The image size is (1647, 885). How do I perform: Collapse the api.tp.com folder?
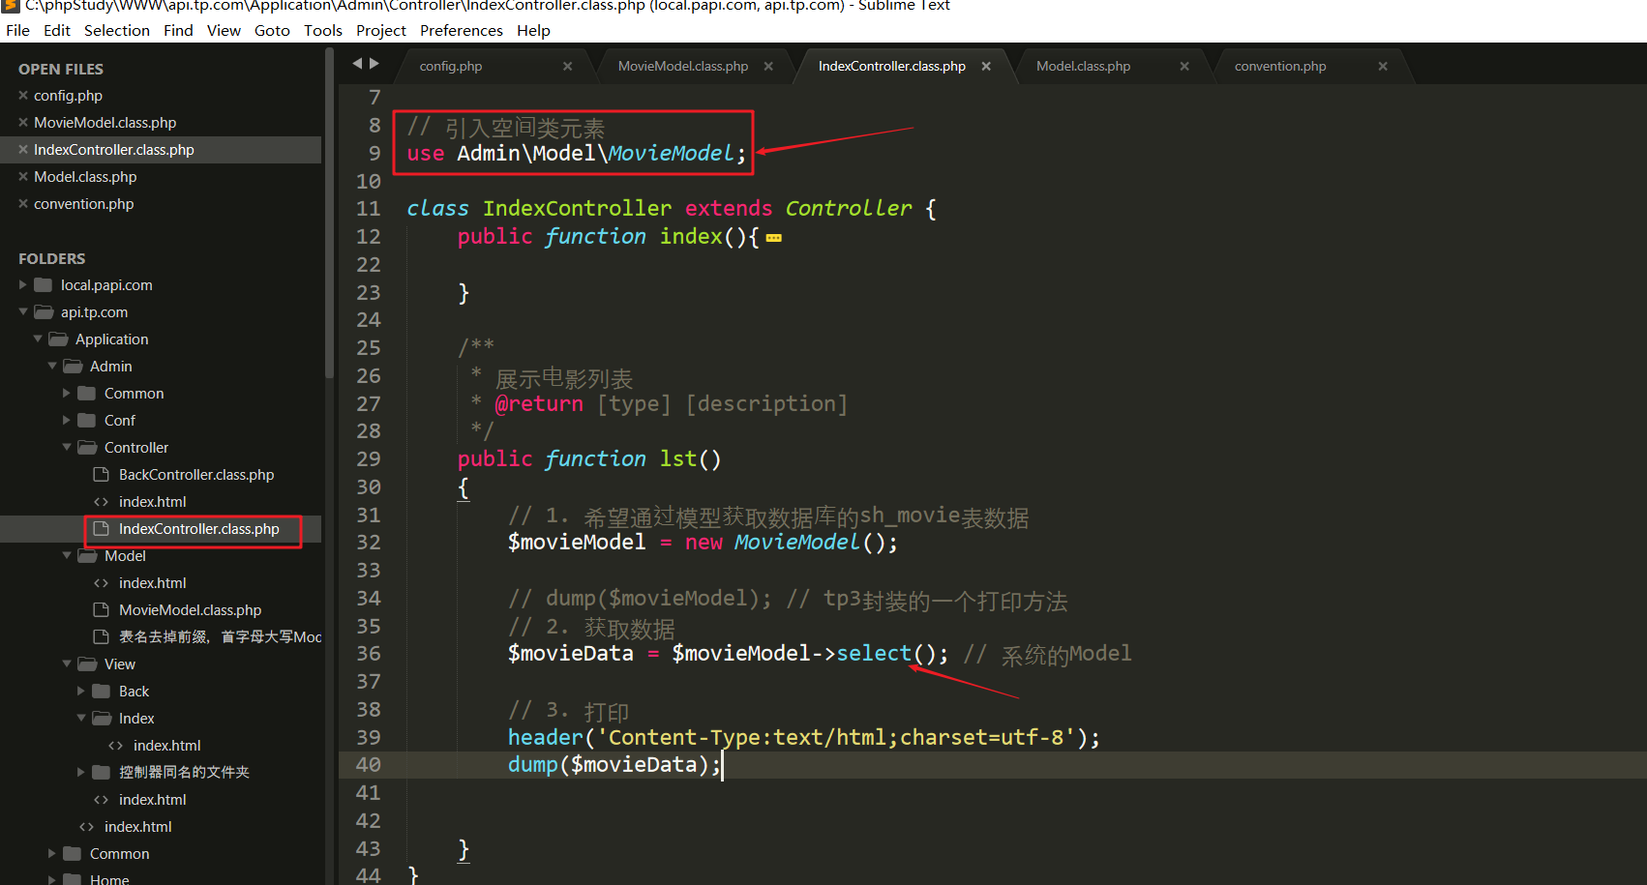[x=23, y=312]
